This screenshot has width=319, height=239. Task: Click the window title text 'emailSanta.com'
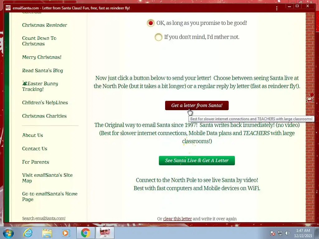(x=26, y=8)
